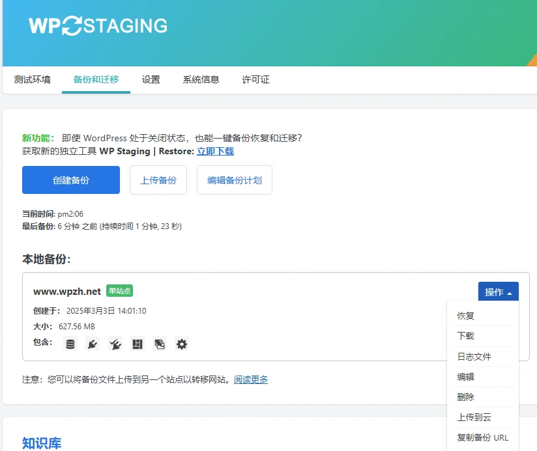Follow the 立即下载 link
The image size is (537, 451).
pos(216,151)
